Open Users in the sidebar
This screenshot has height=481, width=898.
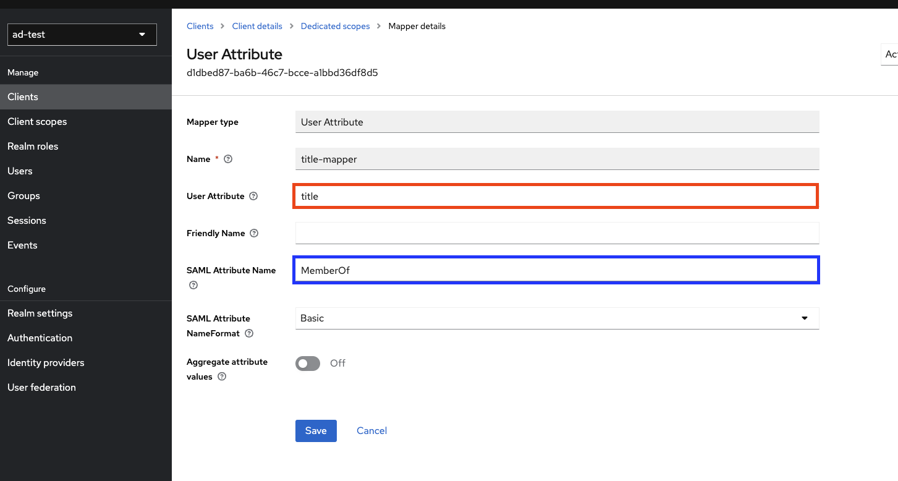coord(86,171)
